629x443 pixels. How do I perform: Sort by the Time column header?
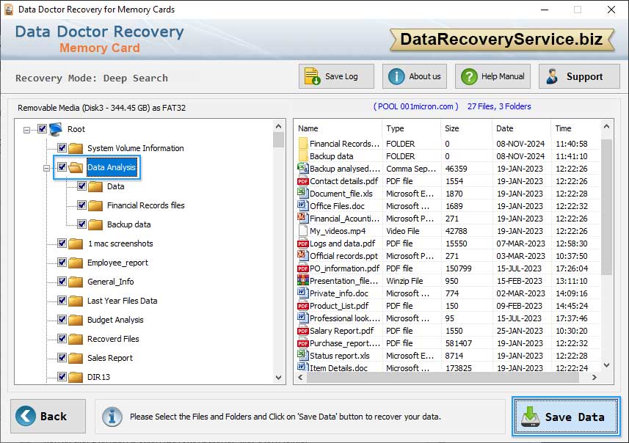(x=576, y=128)
